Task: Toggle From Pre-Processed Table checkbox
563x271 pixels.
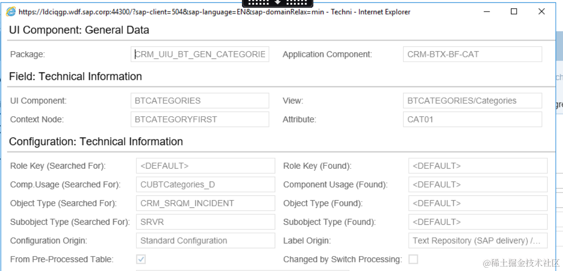Action: click(x=141, y=259)
